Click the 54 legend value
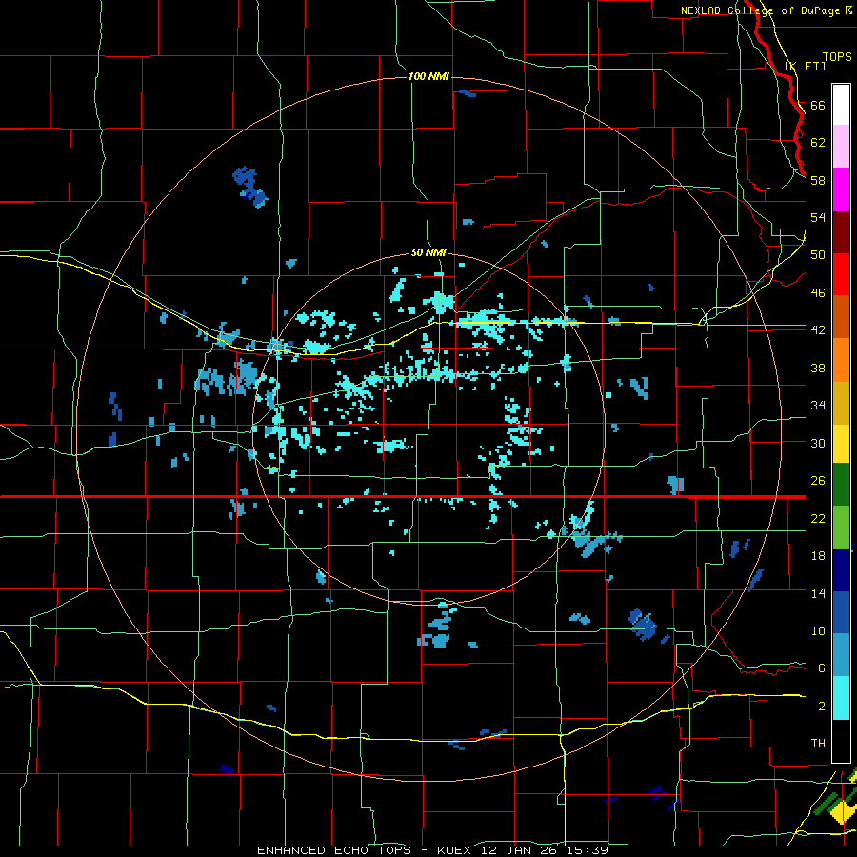 click(x=818, y=217)
